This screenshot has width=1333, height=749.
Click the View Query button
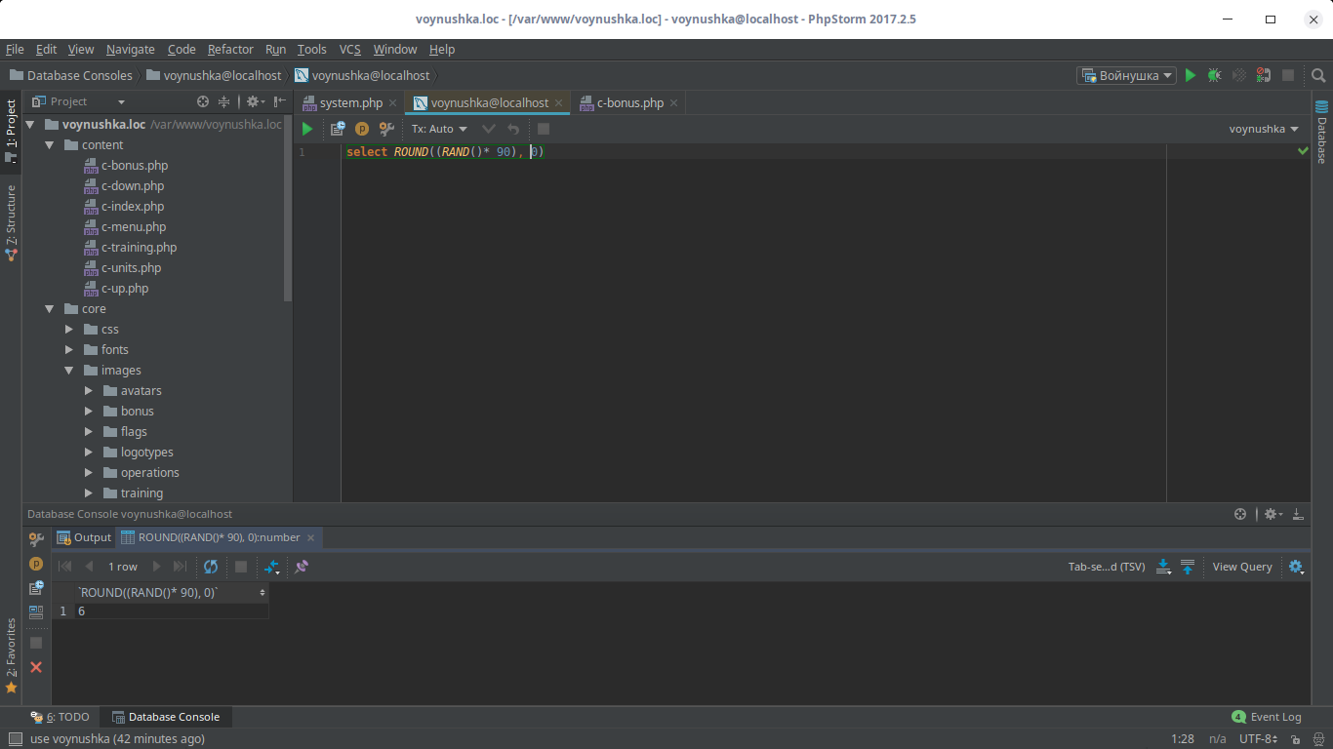pos(1242,567)
